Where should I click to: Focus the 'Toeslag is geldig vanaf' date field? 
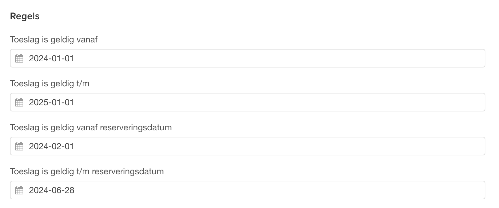(x=247, y=58)
